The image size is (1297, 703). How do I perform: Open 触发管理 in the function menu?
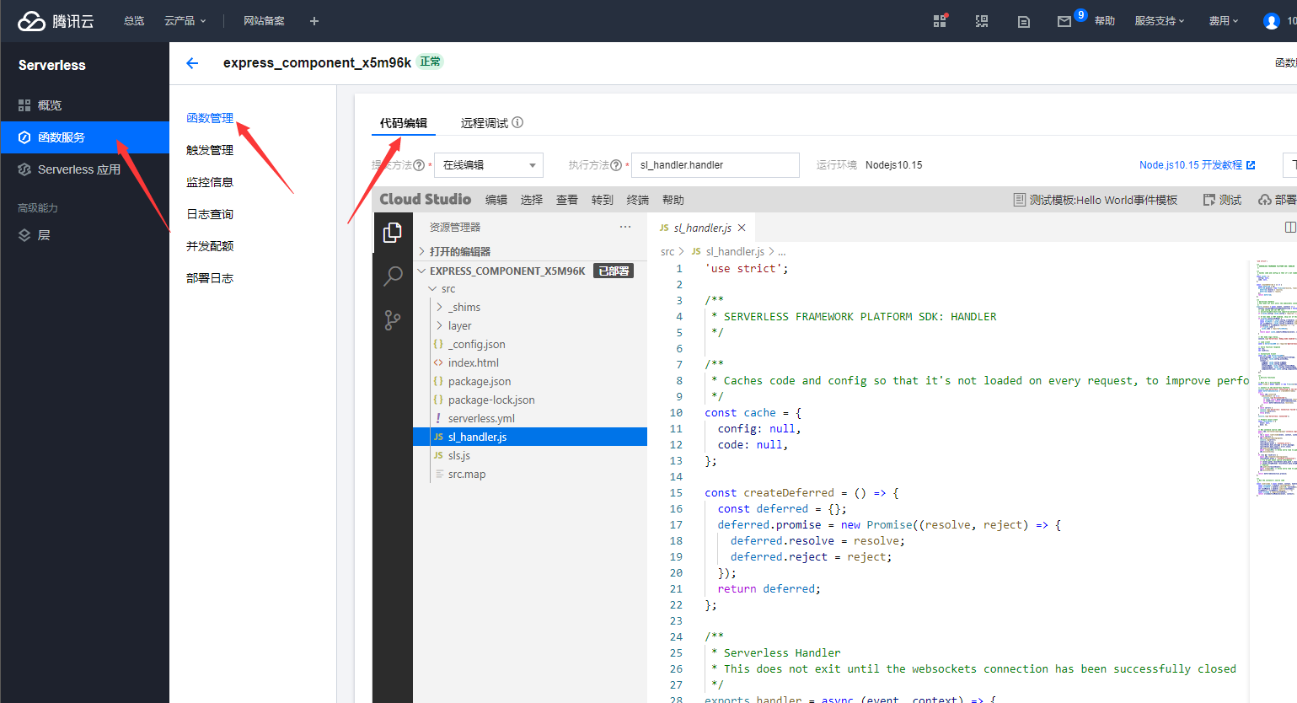pos(210,150)
